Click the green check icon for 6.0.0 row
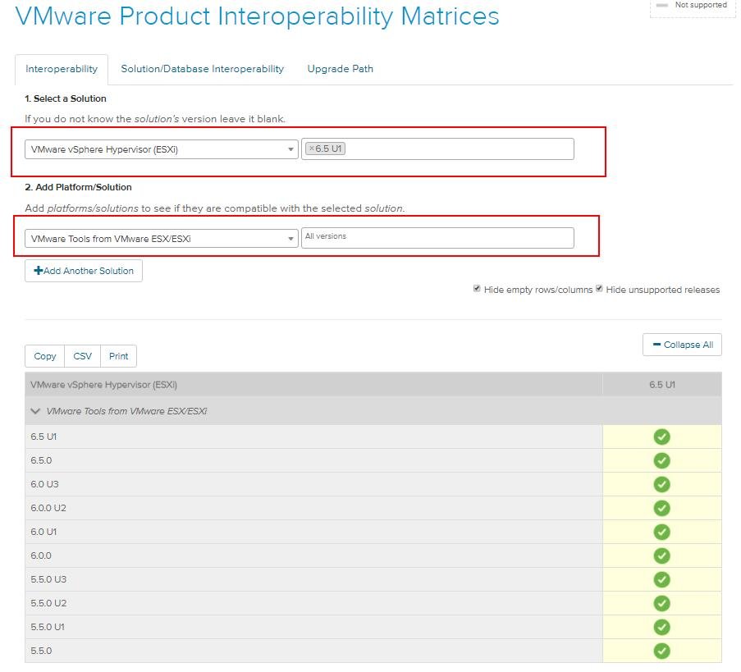Screen dimensions: 741x672 [x=661, y=555]
